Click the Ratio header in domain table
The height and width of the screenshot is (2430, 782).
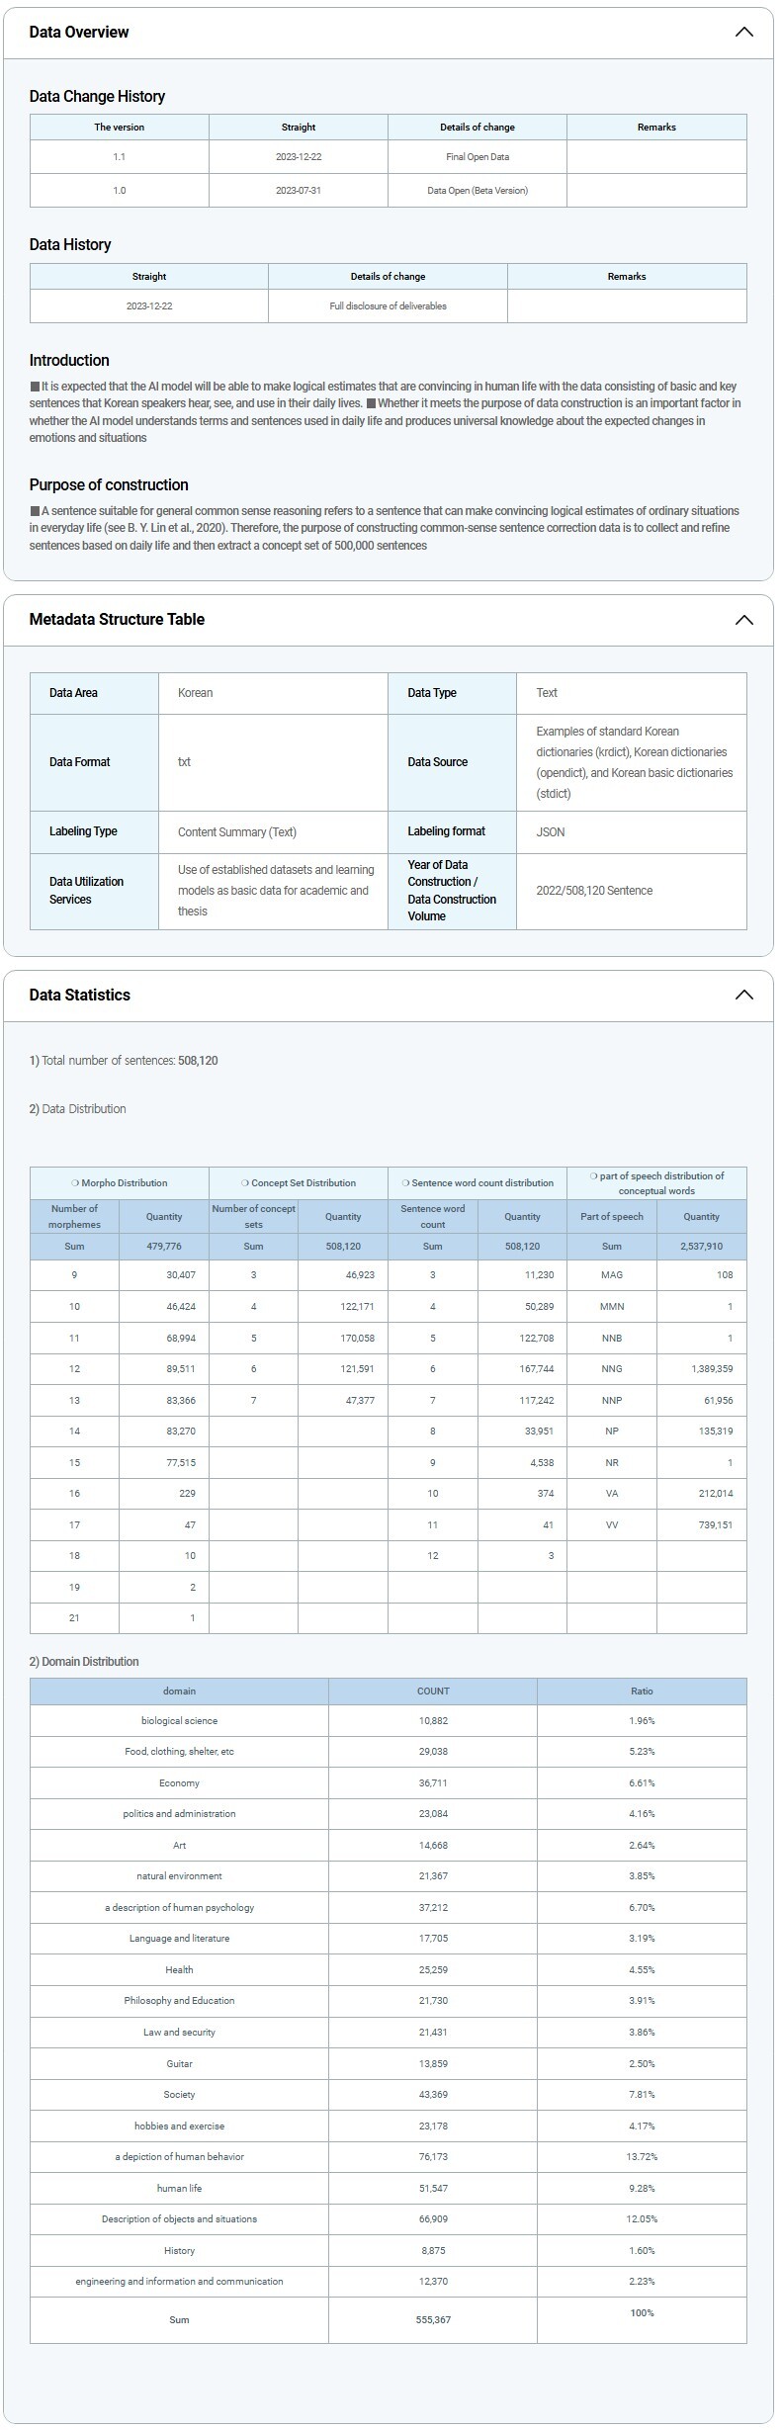tap(642, 1692)
